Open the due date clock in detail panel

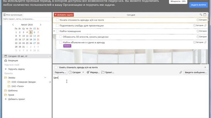coord(70,72)
